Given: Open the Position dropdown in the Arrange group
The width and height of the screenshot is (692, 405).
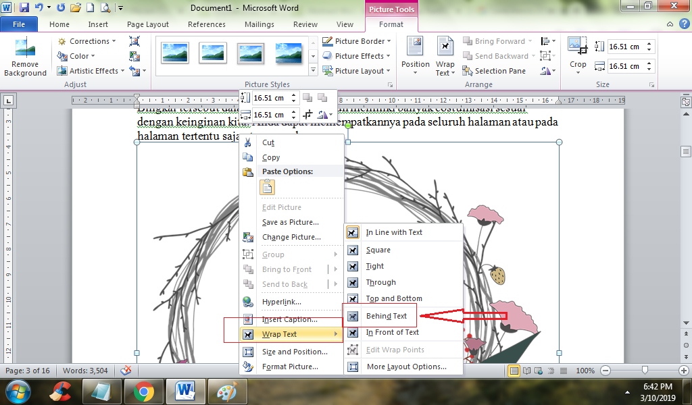Looking at the screenshot, I should click(416, 57).
